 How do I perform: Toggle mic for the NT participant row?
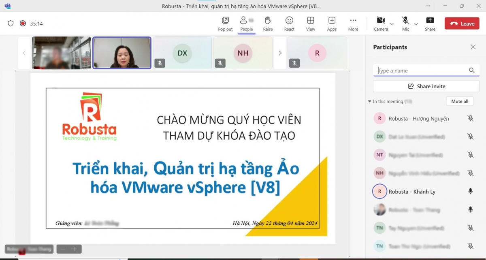coord(470,155)
